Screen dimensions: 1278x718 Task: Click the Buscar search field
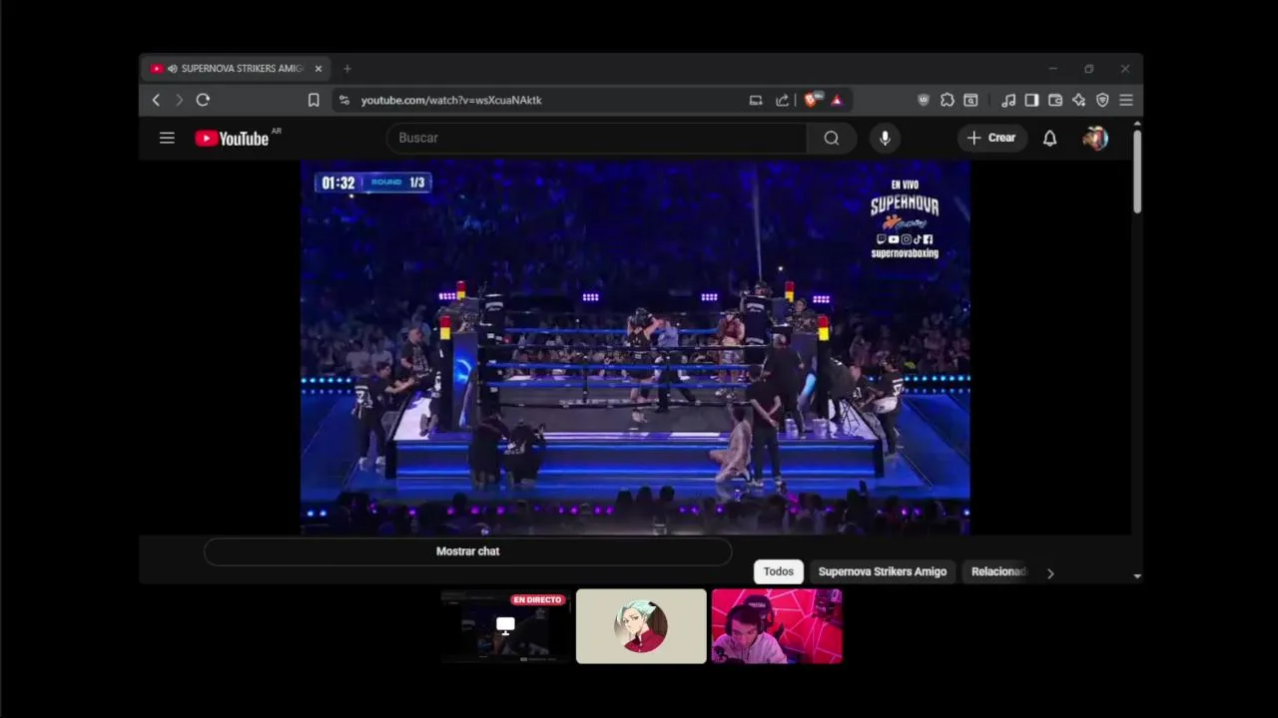pyautogui.click(x=596, y=138)
